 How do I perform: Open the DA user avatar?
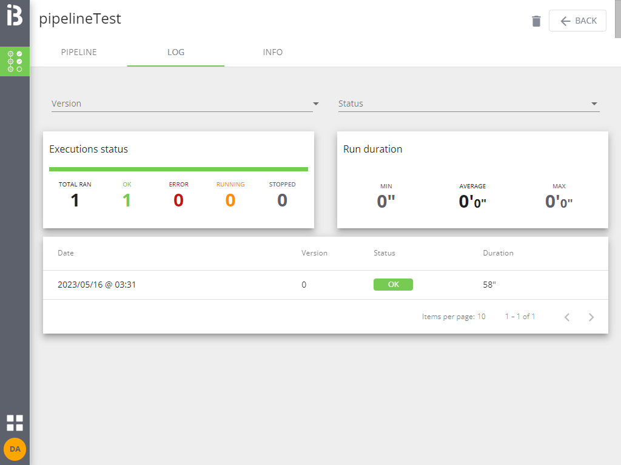coord(15,449)
